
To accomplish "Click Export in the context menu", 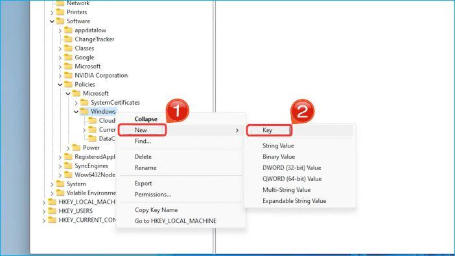I will click(x=143, y=184).
